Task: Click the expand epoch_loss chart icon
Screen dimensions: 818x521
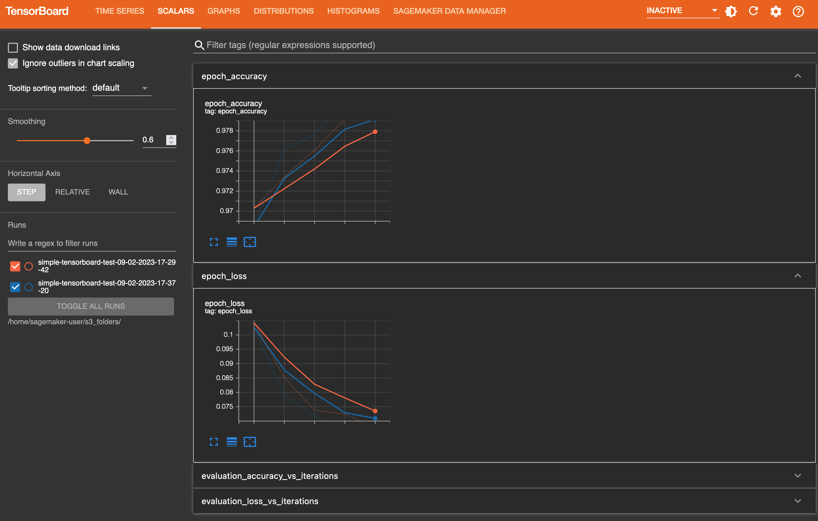Action: click(213, 441)
